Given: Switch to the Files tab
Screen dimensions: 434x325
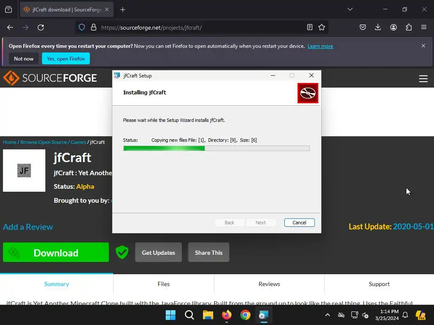Looking at the screenshot, I should click(x=164, y=284).
